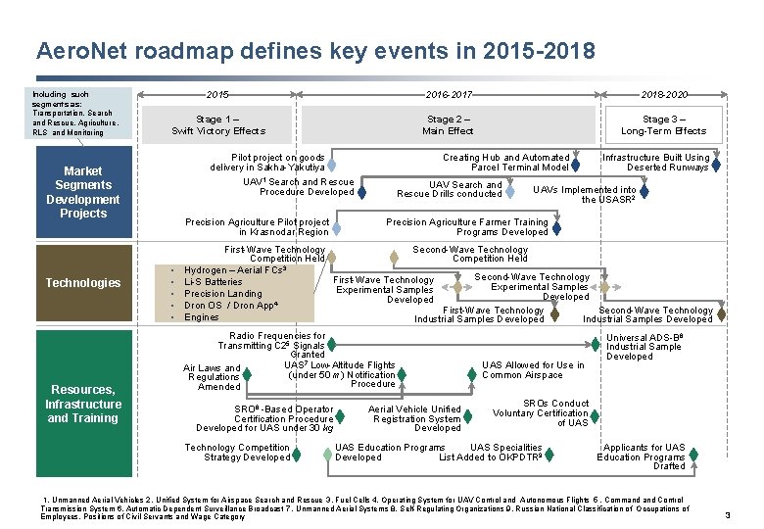The width and height of the screenshot is (764, 529).
Task: Click the Hydrogen – Aerial FCs bullet
Action: 235,270
